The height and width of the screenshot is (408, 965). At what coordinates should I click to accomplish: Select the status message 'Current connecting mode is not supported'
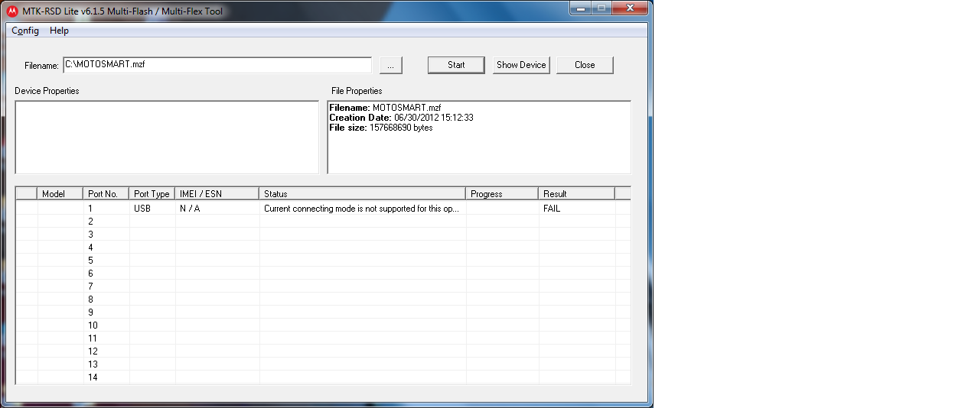pos(361,209)
